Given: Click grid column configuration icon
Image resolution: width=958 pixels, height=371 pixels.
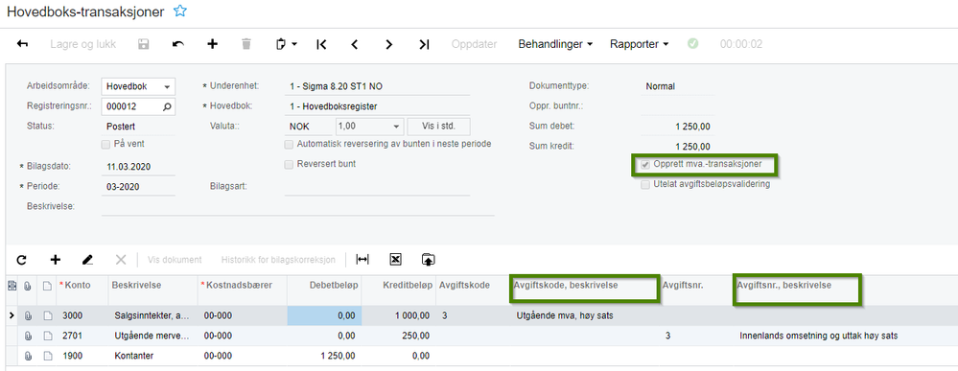Looking at the screenshot, I should coord(12,286).
